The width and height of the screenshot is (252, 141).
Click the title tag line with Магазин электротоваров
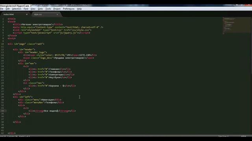[38, 24]
